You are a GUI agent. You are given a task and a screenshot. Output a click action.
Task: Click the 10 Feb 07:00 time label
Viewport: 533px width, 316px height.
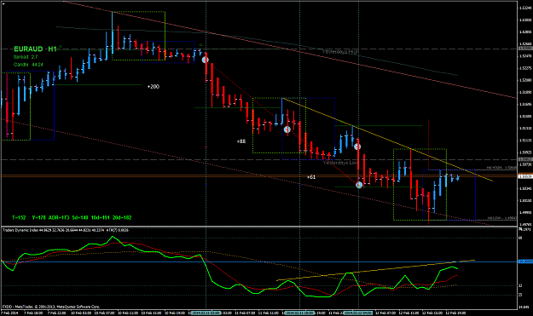point(104,313)
